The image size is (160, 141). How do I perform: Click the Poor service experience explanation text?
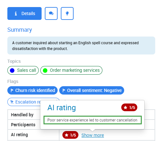point(92,120)
